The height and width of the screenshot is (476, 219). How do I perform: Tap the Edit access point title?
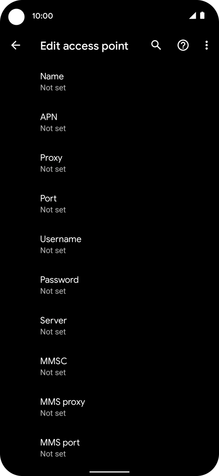84,46
